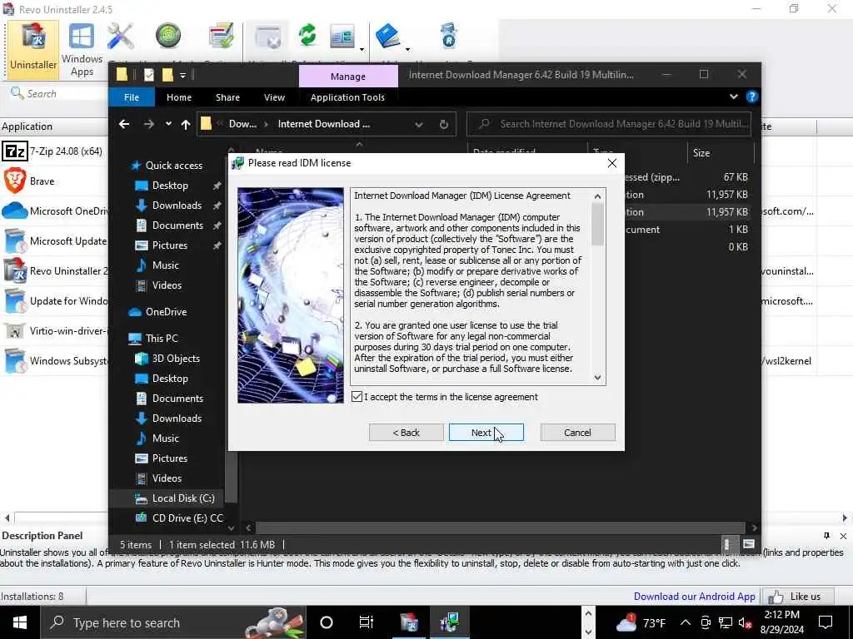Pin the Description Panel with pin icon
This screenshot has width=853, height=639.
(x=827, y=536)
